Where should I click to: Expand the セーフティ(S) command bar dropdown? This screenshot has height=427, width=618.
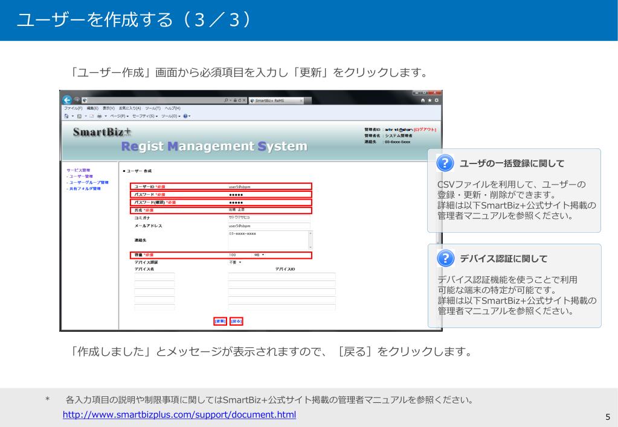coord(144,116)
